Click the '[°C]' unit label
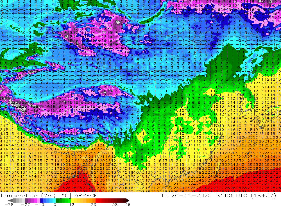281x206 pixels. coord(65,196)
